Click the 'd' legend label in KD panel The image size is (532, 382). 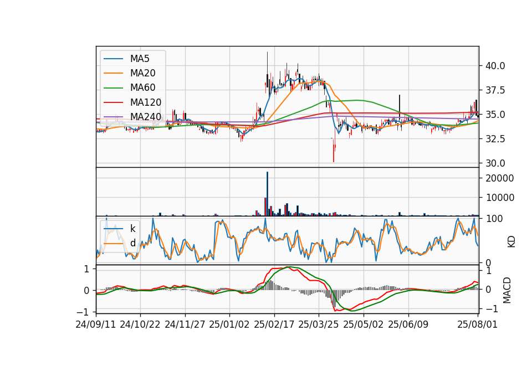132,244
